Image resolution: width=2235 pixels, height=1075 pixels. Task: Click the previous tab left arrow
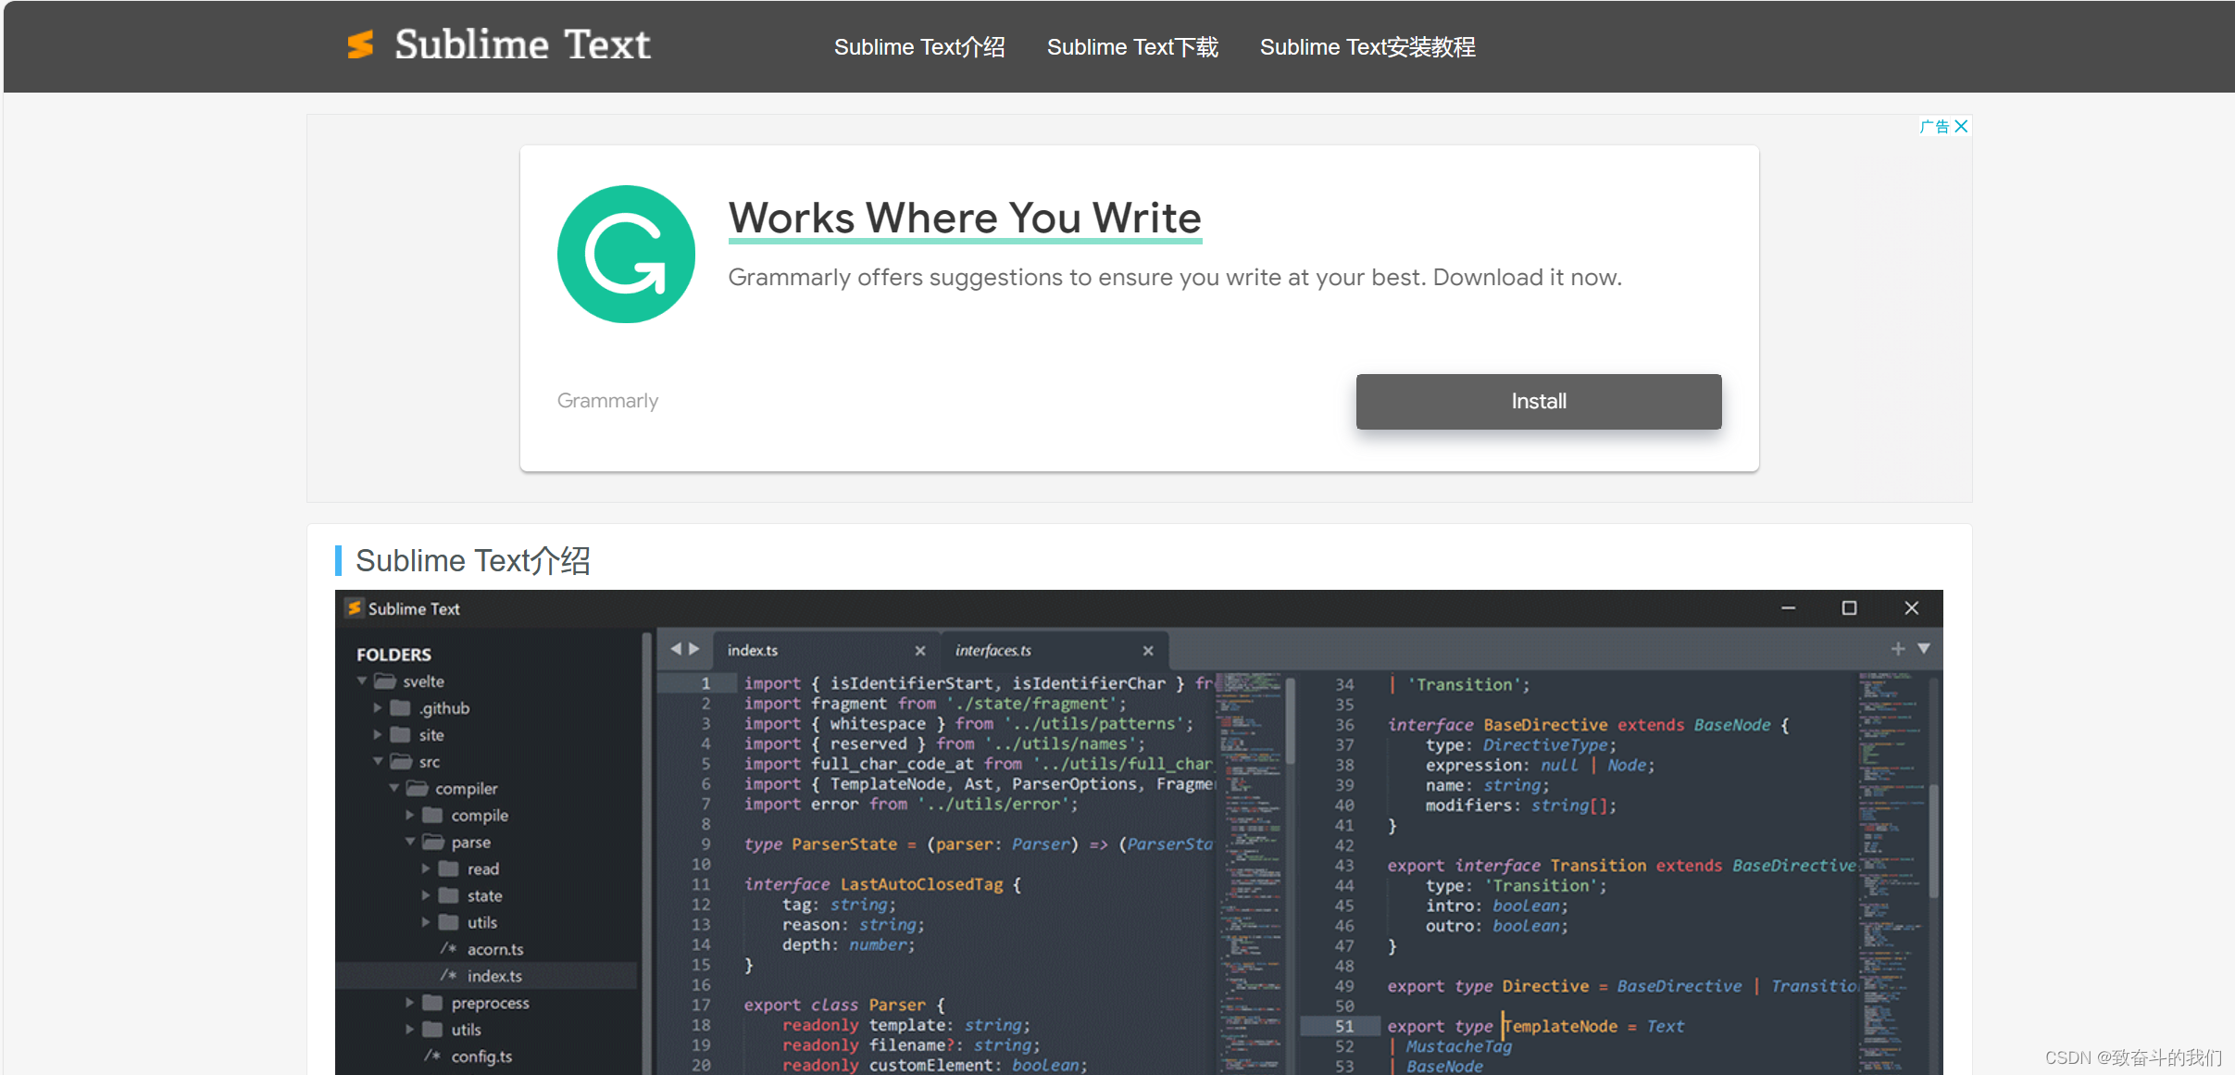[x=675, y=649]
